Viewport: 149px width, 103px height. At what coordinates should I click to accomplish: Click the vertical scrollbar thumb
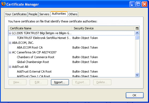(x=137, y=37)
